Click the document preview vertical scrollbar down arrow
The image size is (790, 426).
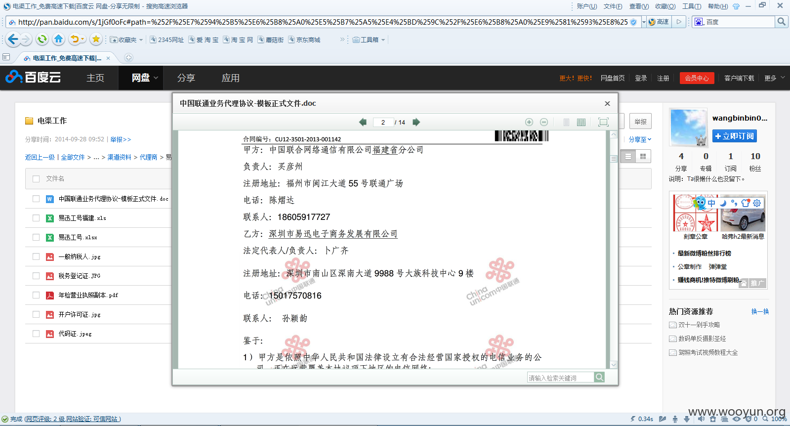(x=614, y=365)
